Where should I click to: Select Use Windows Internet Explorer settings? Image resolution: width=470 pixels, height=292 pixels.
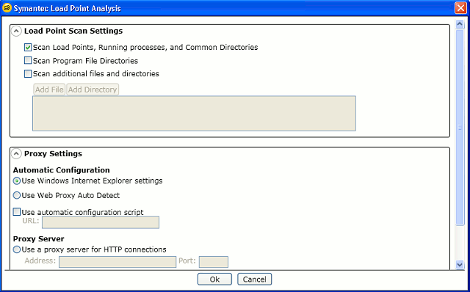click(17, 181)
